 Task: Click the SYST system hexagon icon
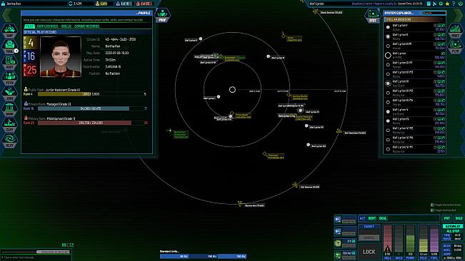373,16
